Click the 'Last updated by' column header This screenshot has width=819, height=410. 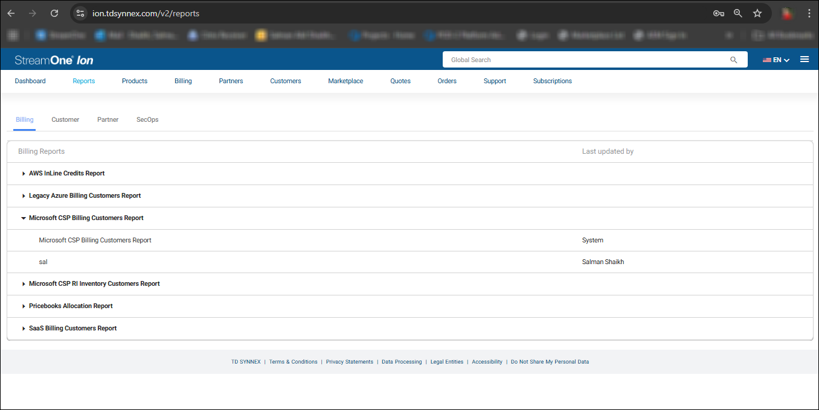(608, 151)
